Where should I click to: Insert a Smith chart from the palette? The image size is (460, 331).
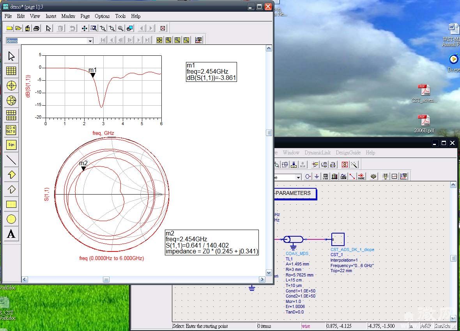11,100
